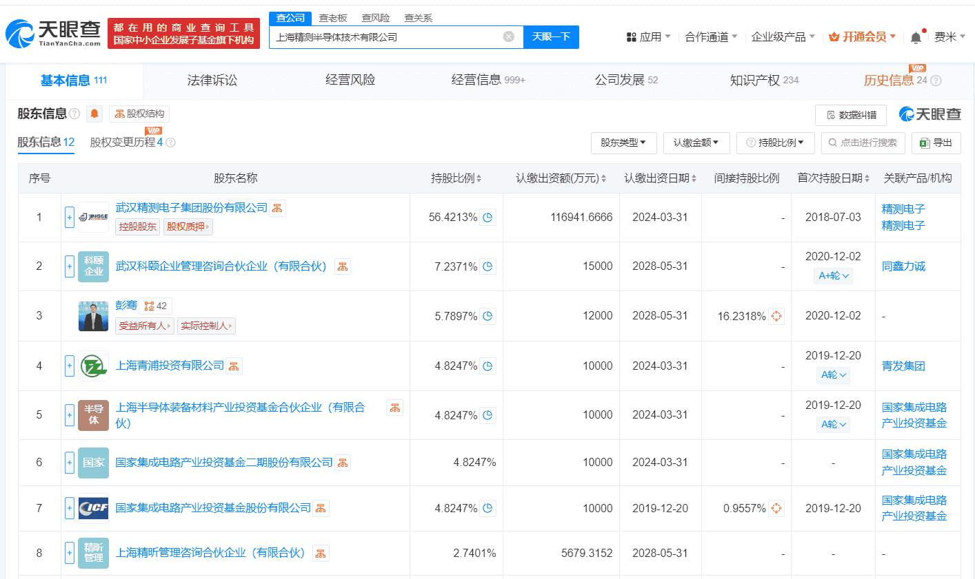Click expand icon next to 16.2318% indirect holding
Viewport: 975px width, 579px height.
[x=777, y=316]
